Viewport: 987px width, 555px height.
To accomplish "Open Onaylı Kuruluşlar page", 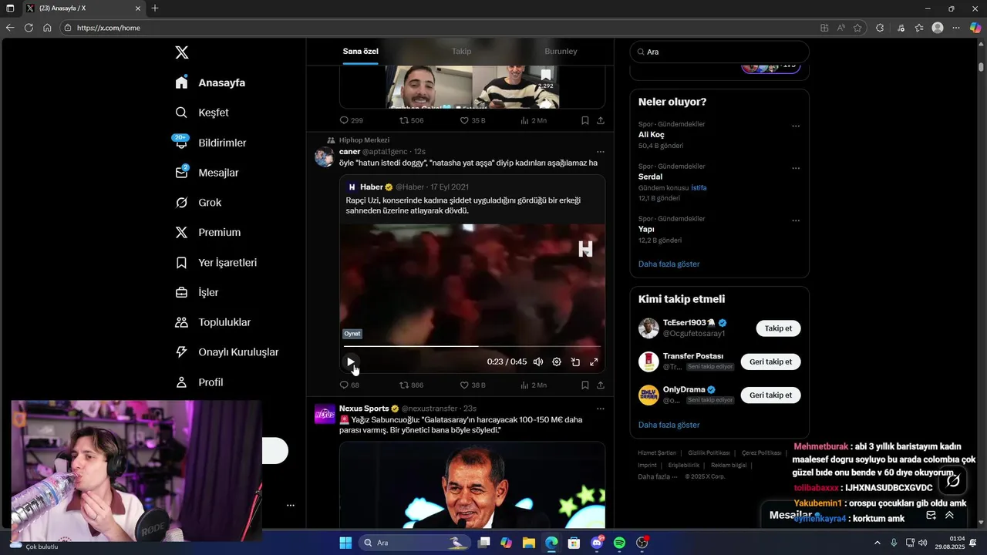I will [227, 352].
